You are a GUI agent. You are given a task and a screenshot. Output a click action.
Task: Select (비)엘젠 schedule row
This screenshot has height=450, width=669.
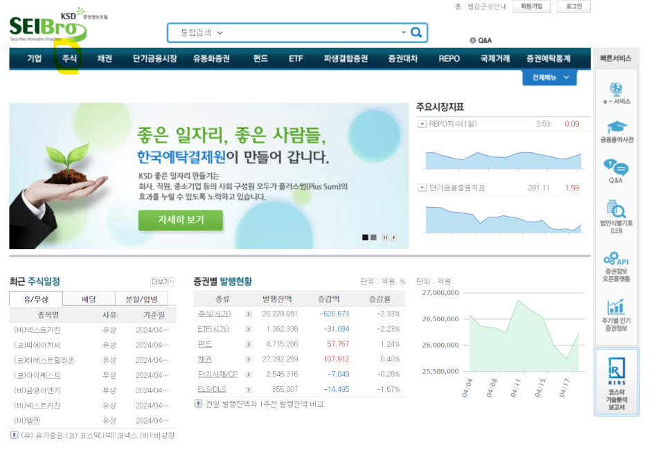coord(93,421)
